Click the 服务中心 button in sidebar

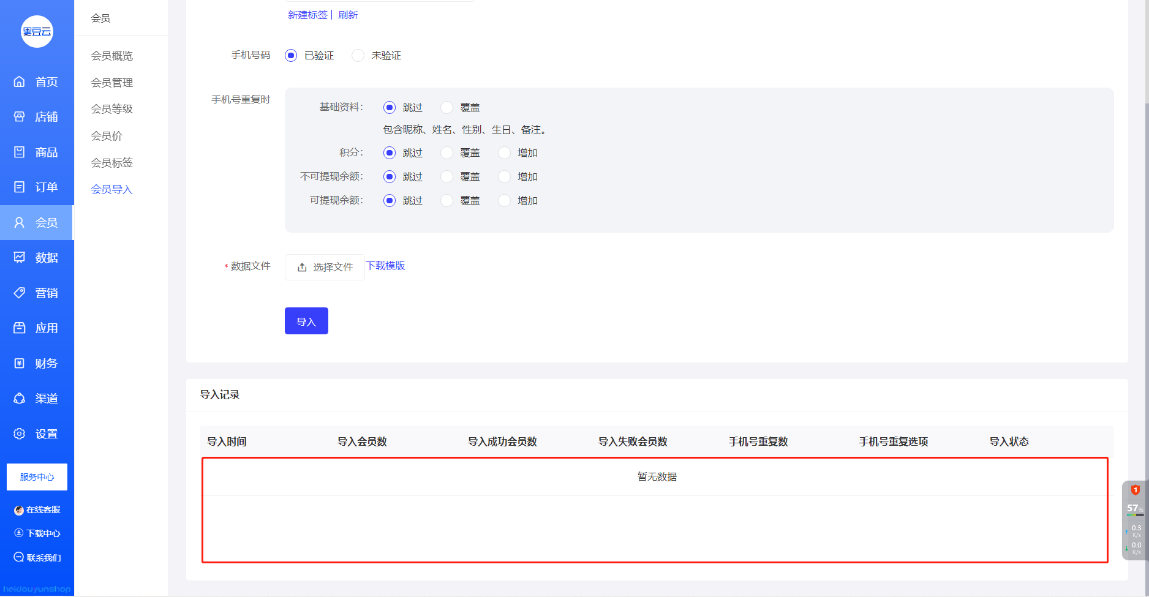[37, 477]
